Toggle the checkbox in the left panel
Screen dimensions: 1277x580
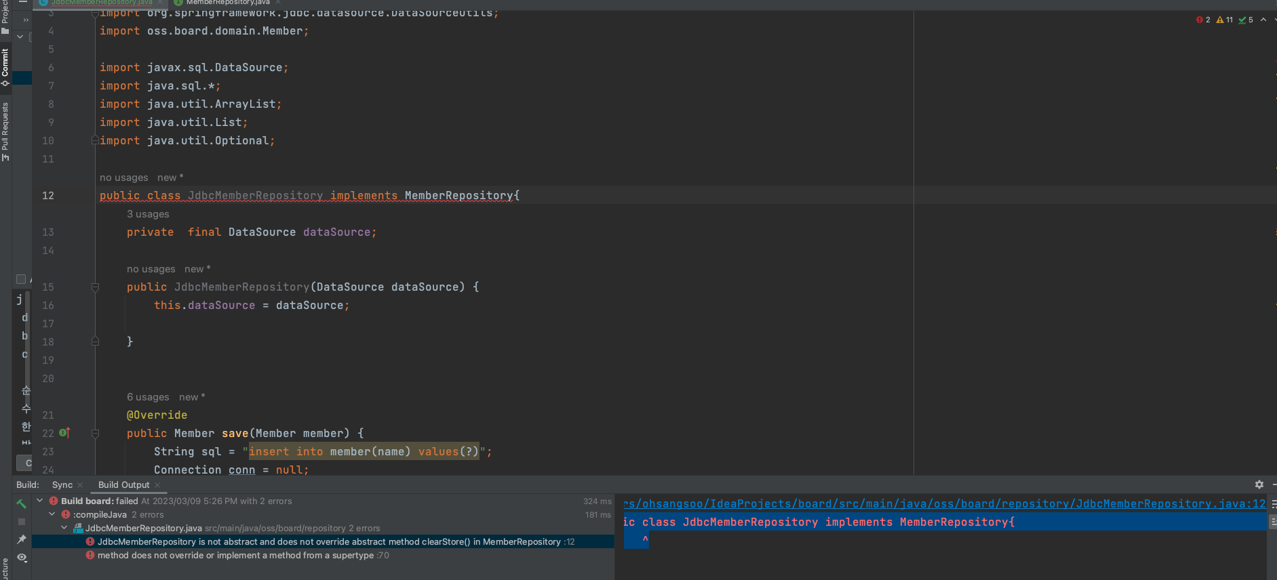coord(21,279)
